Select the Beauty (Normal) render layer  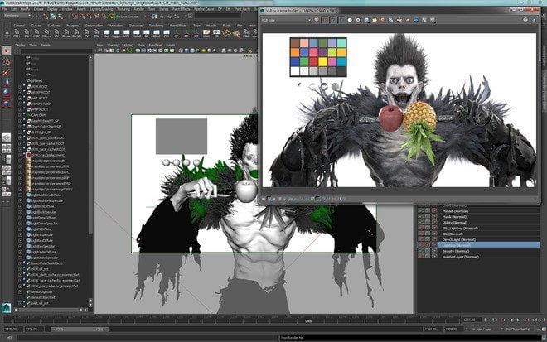point(456,251)
